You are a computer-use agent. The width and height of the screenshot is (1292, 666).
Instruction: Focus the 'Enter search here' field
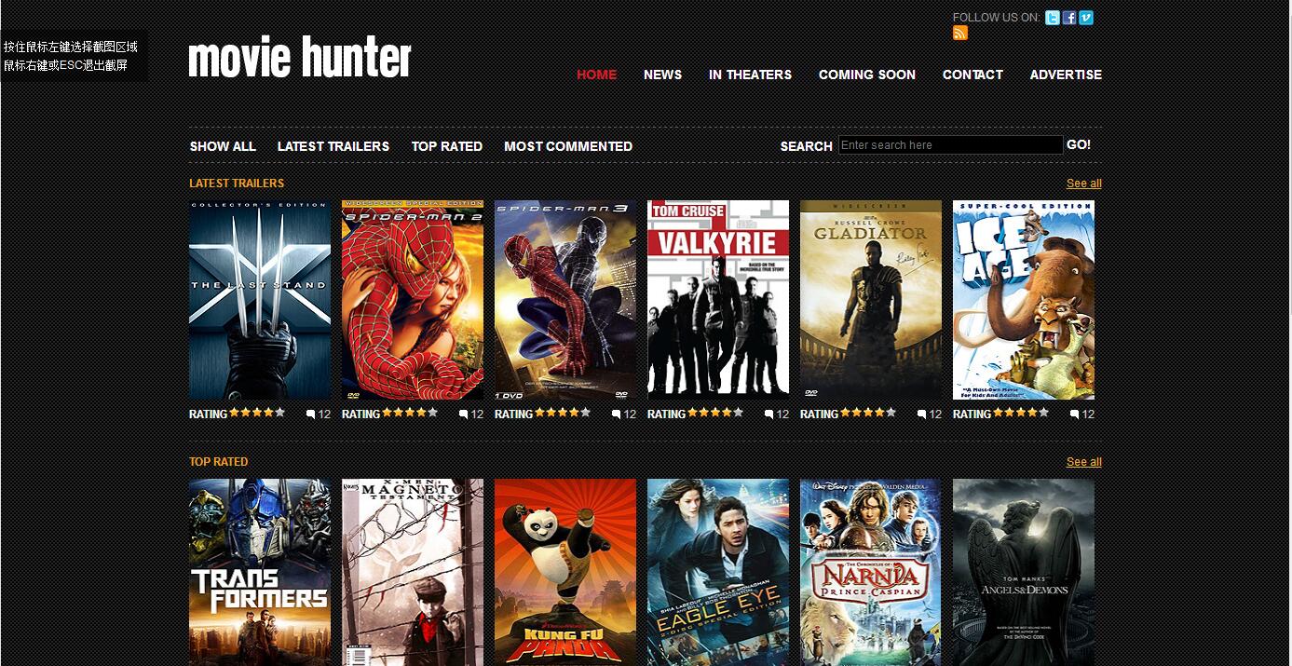coord(950,145)
